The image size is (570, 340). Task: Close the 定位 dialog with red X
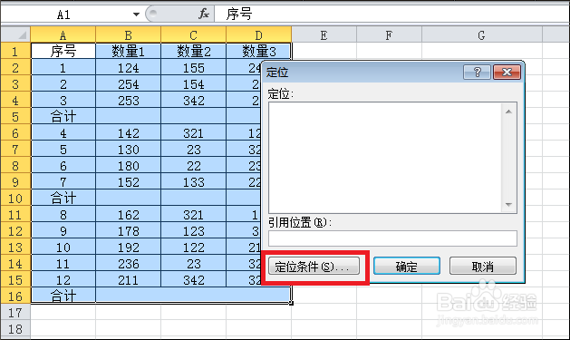coord(507,72)
